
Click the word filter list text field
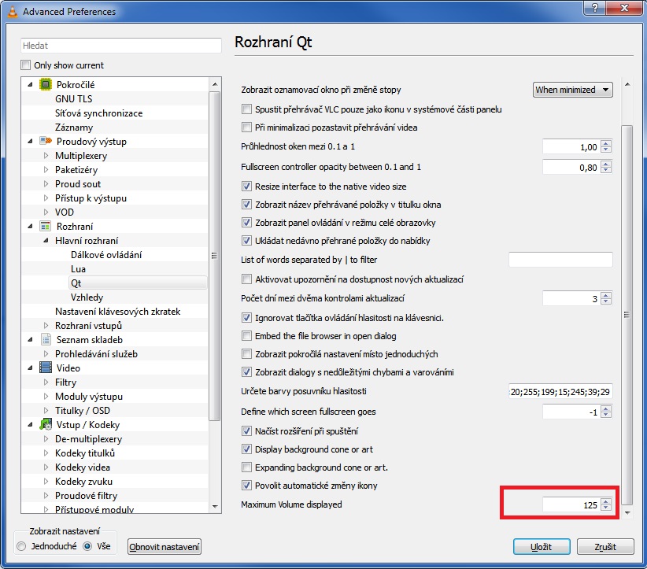(x=560, y=260)
